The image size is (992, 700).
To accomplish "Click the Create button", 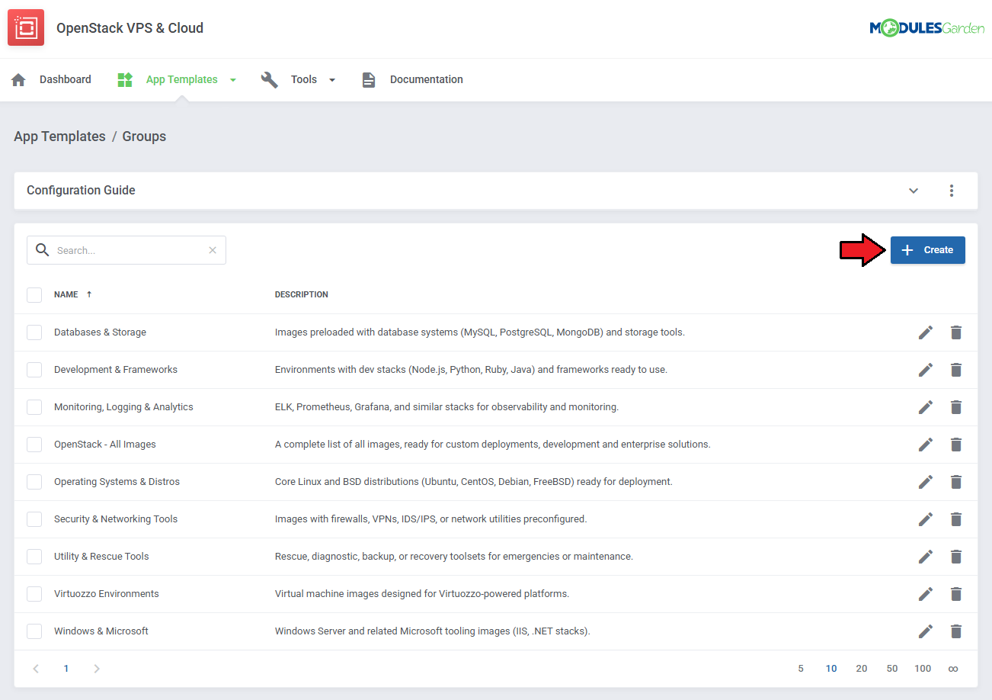I will 927,250.
